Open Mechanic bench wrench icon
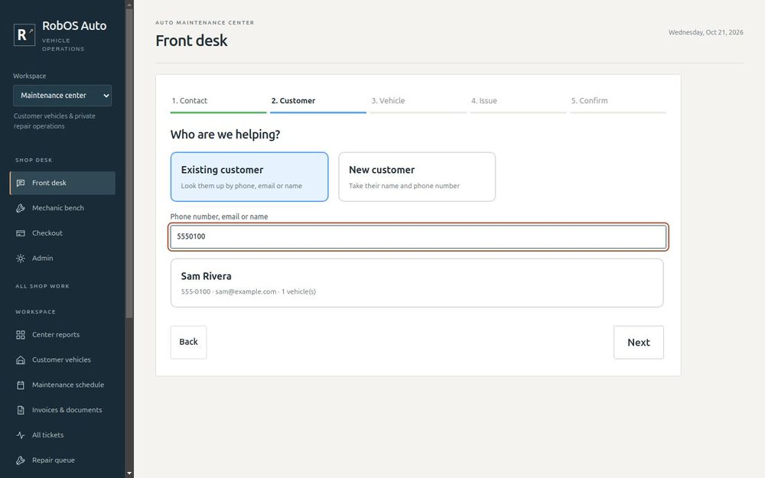 [21, 208]
